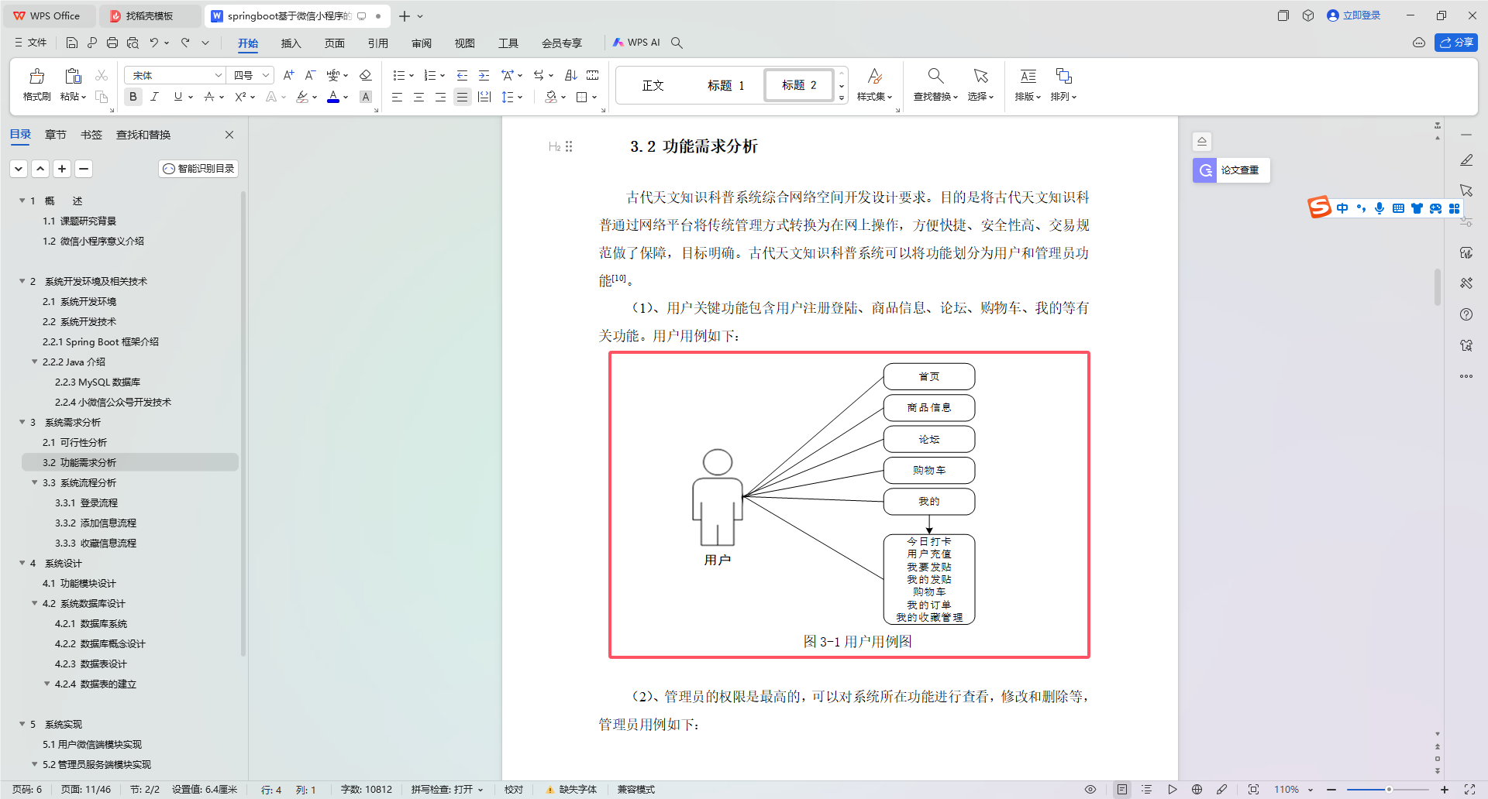Click 立即登录 login link
Viewport: 1488px width, 799px height.
pyautogui.click(x=1354, y=15)
